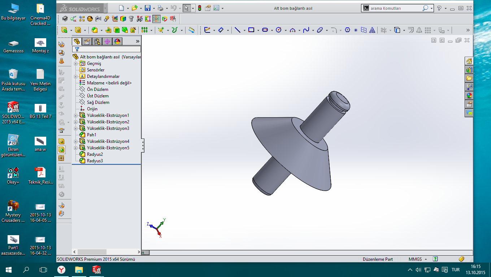Open Yandex browser from taskbar
The image size is (491, 277).
[x=62, y=269]
